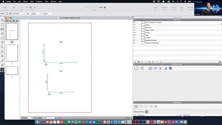Select the solid blue color fill swatch
This screenshot has width=222, height=125.
(x=155, y=68)
